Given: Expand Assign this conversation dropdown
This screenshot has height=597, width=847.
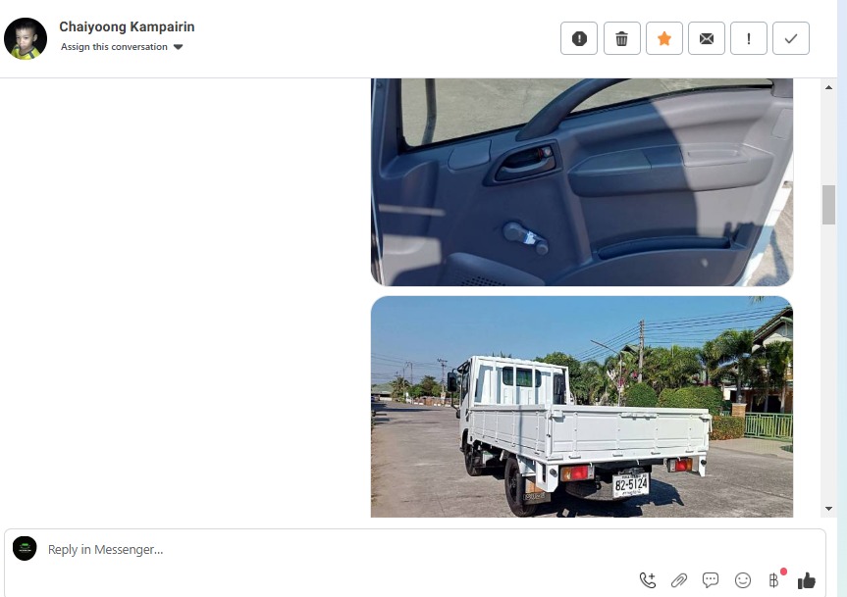Looking at the screenshot, I should point(122,47).
